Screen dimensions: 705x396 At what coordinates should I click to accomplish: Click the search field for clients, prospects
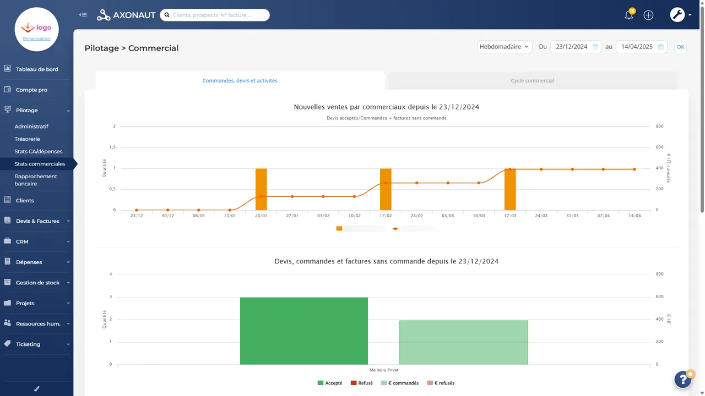click(x=215, y=15)
